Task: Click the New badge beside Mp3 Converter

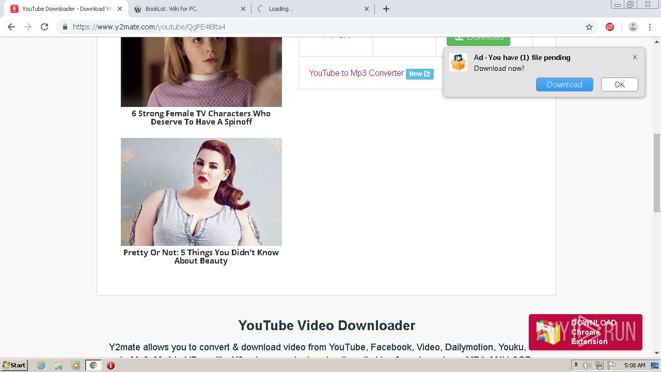Action: pyautogui.click(x=419, y=74)
